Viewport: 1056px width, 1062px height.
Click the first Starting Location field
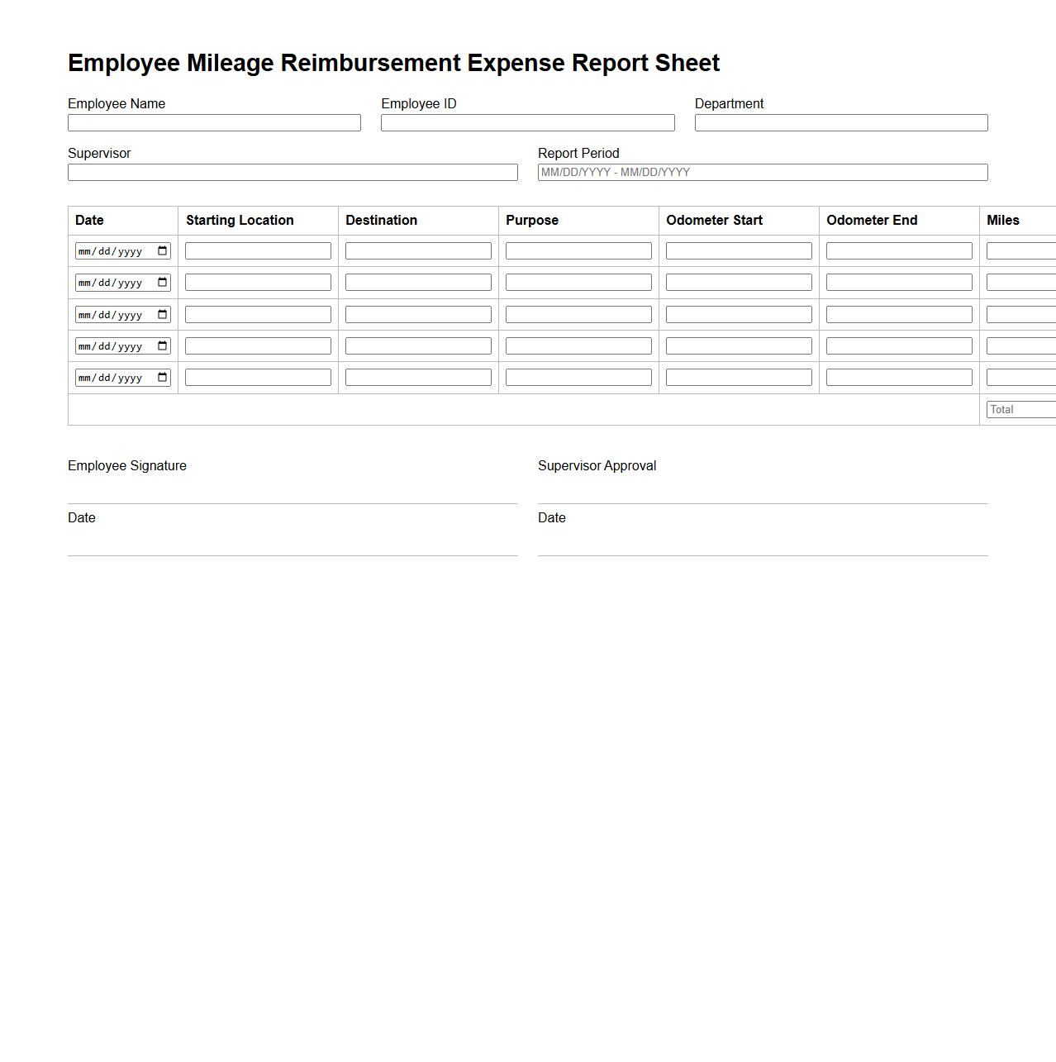pos(257,250)
